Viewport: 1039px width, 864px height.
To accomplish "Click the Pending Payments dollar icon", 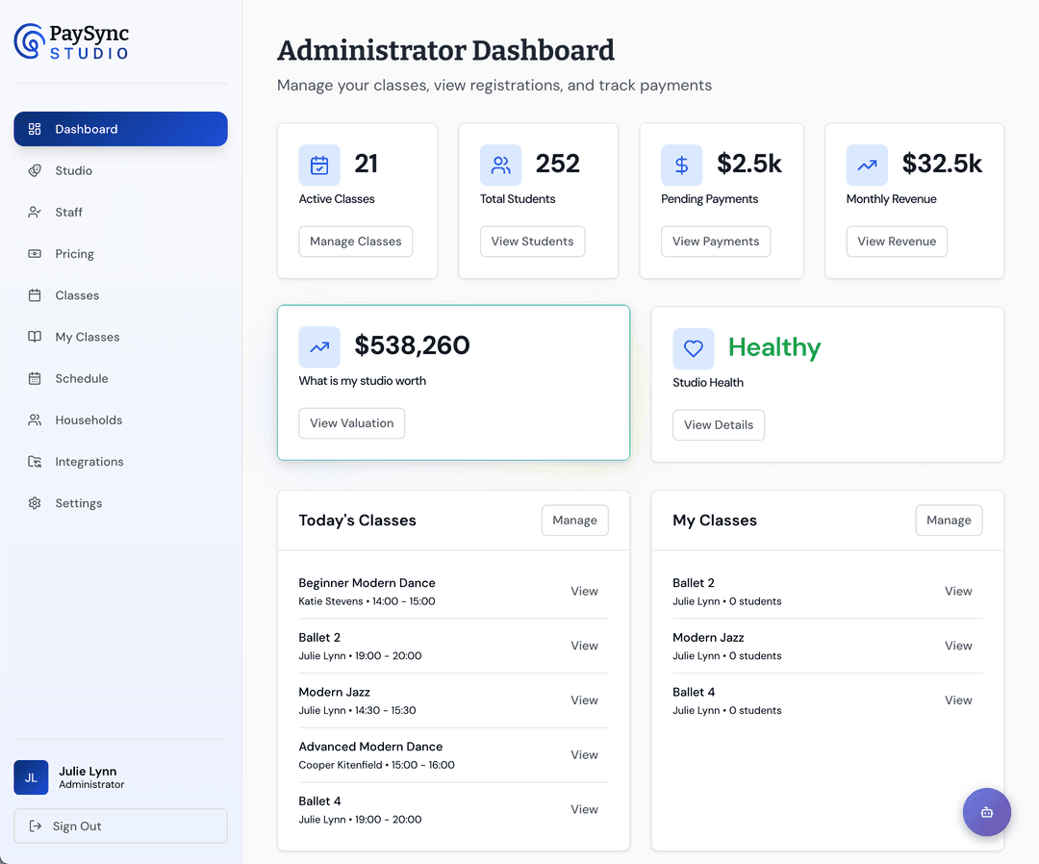I will coord(682,165).
